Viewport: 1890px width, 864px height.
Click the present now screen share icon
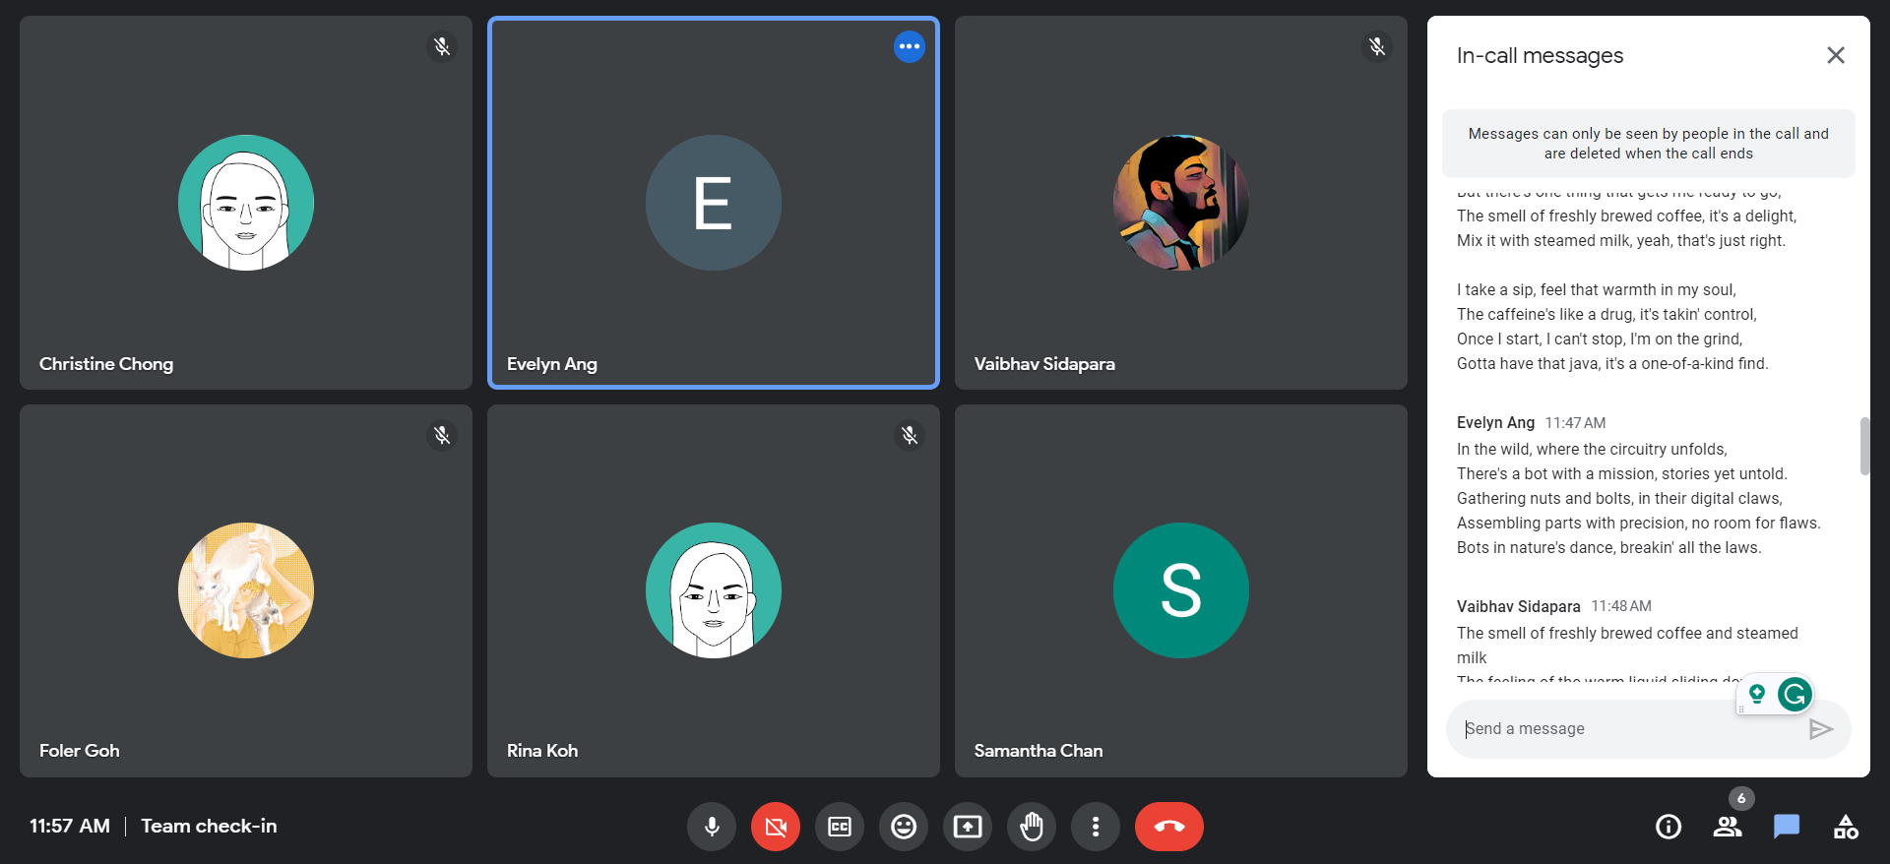(x=968, y=827)
